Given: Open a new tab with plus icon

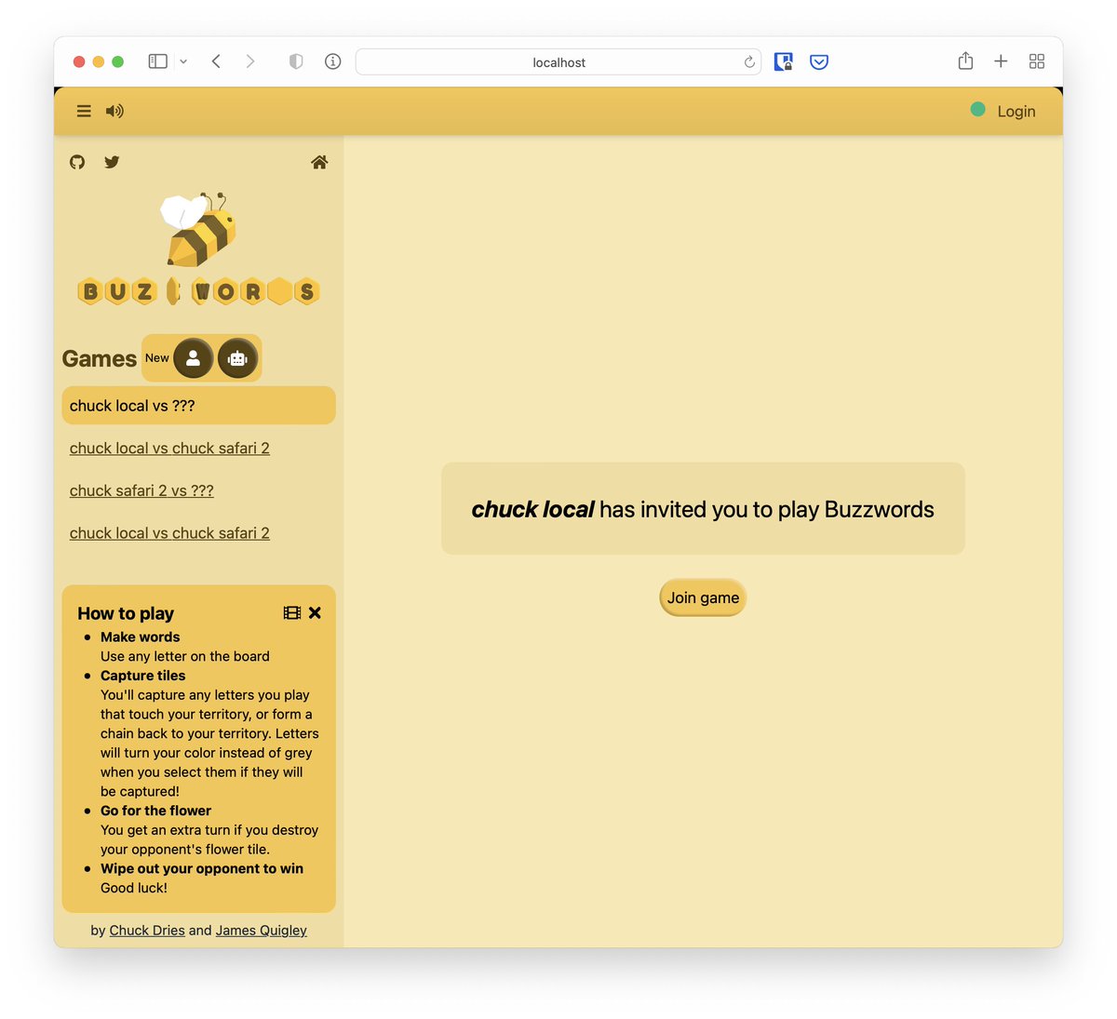Looking at the screenshot, I should pos(1001,61).
